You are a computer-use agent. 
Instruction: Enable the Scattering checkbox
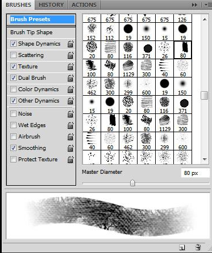13,55
